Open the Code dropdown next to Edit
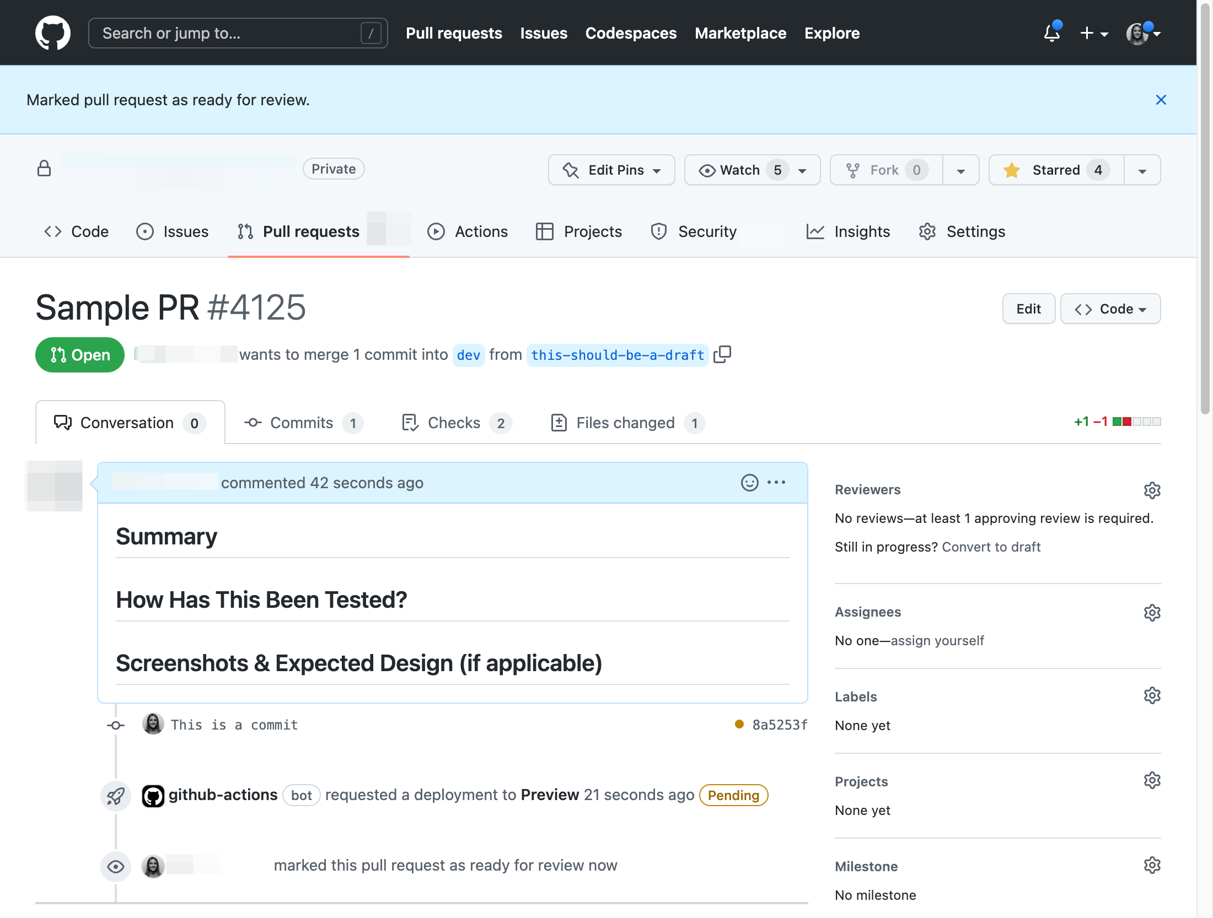Screen dimensions: 1213x918 [x=1110, y=309]
